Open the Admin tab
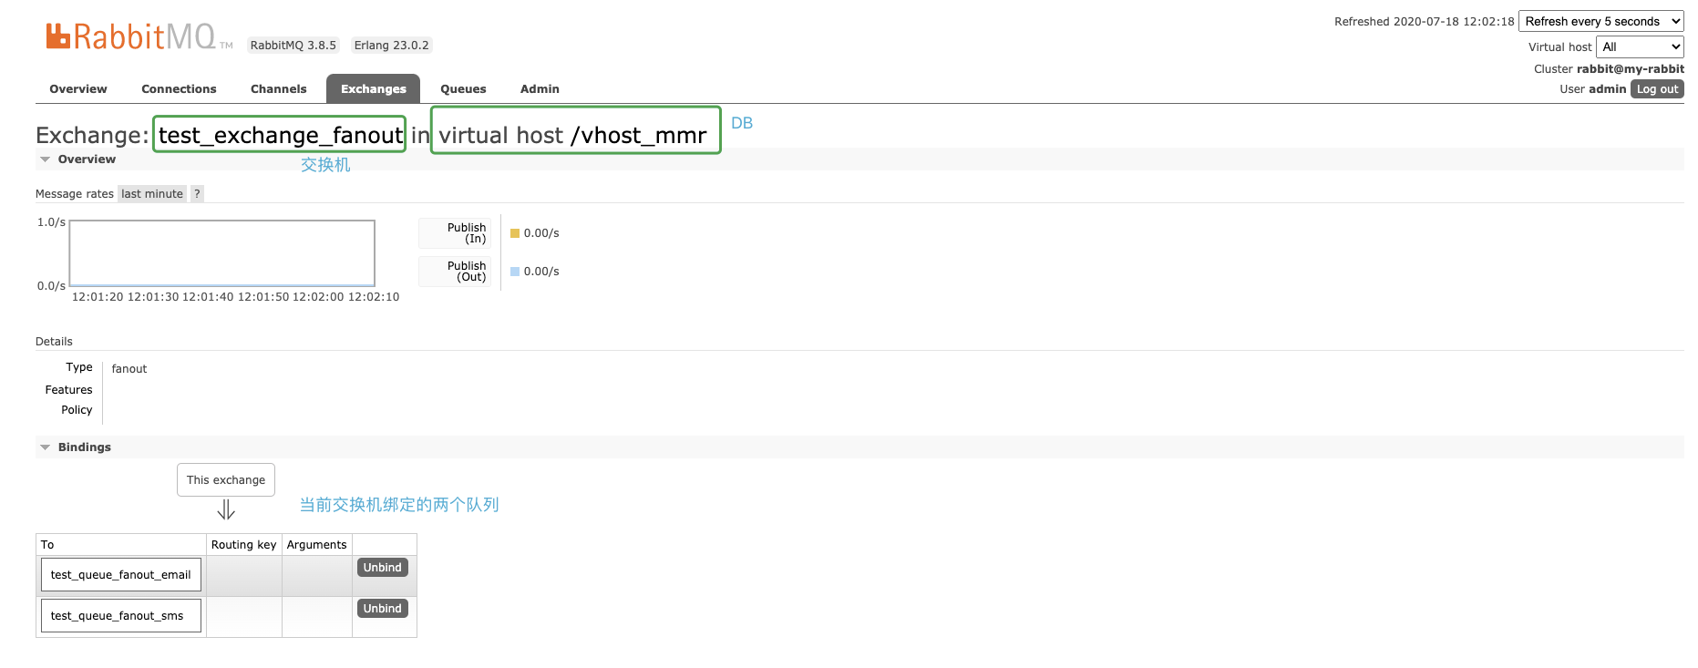Screen dimensions: 1698x668 point(540,89)
